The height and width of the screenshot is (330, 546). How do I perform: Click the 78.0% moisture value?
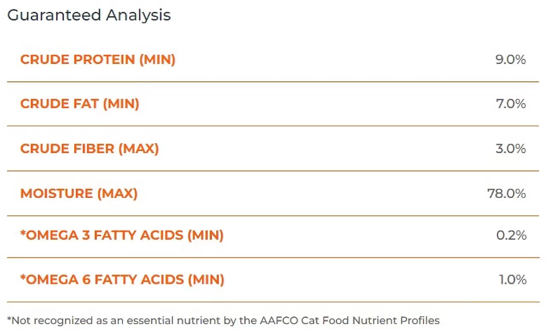pos(506,194)
